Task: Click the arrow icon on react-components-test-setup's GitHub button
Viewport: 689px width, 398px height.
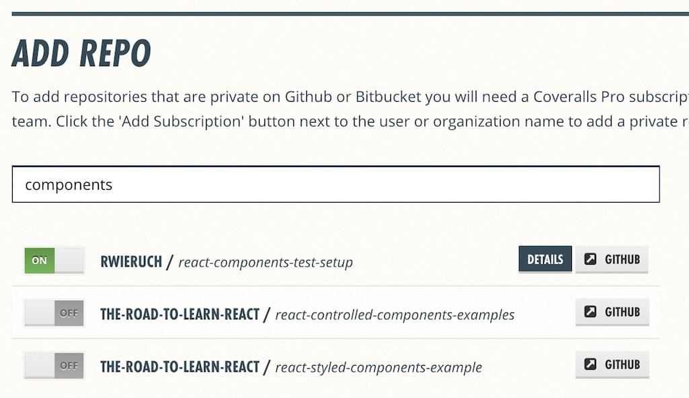Action: tap(590, 259)
